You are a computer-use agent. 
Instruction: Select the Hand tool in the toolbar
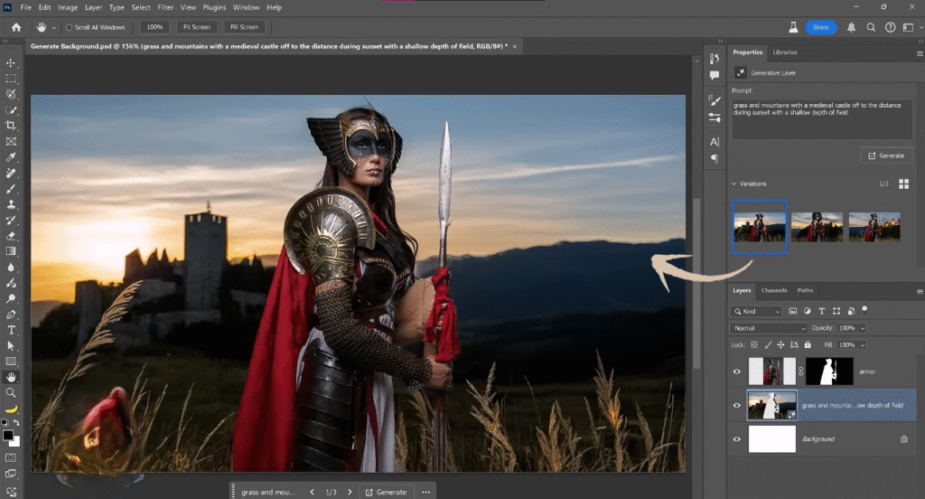[x=11, y=377]
